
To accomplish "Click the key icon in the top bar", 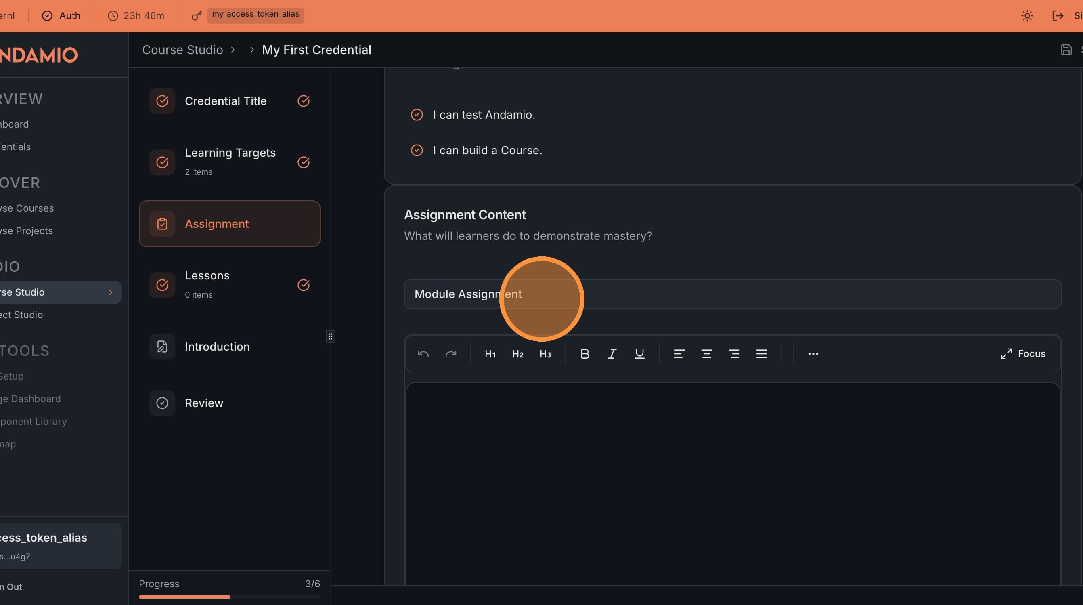I will point(196,16).
